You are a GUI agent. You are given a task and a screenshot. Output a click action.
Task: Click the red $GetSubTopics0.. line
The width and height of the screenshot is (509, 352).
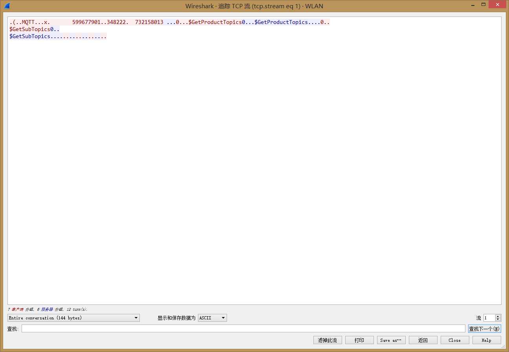pos(35,29)
